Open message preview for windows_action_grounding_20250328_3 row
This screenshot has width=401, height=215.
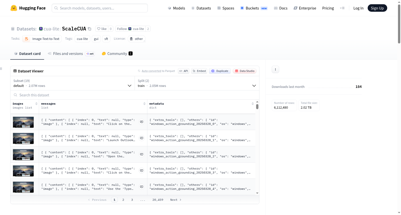point(142,171)
